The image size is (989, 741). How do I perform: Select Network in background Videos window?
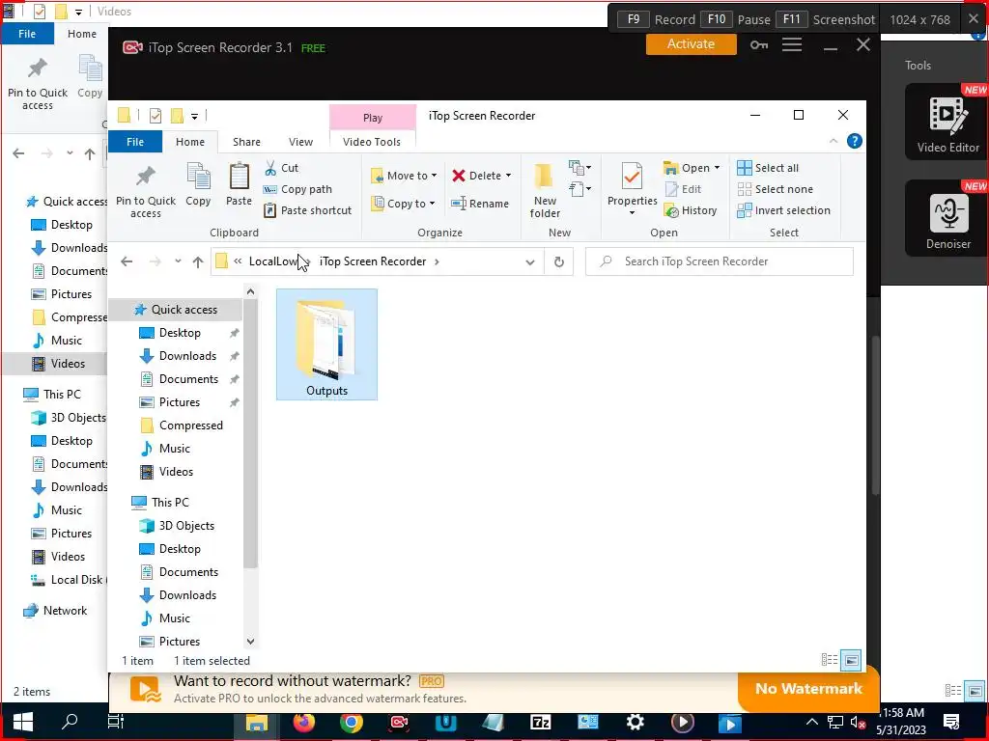point(65,611)
